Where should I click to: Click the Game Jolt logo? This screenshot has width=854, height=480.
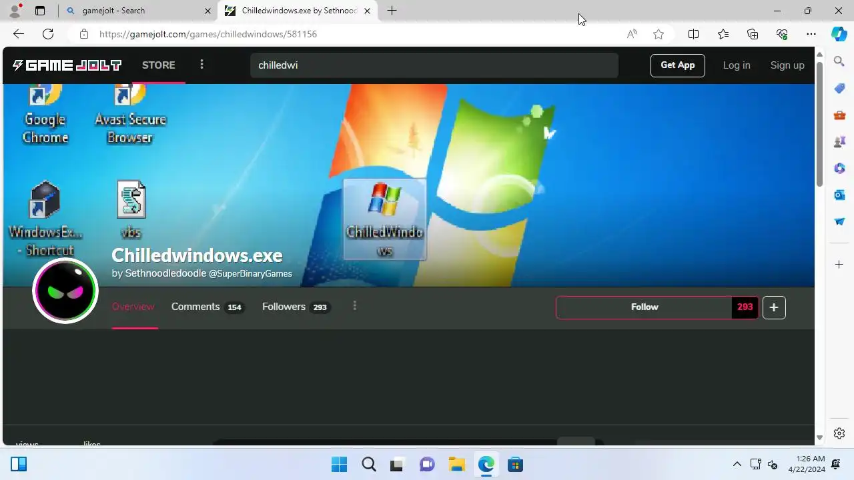tap(67, 65)
